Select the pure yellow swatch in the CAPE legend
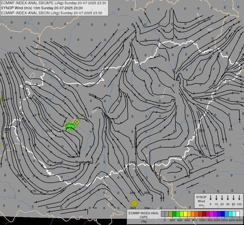 pyautogui.click(x=185, y=214)
